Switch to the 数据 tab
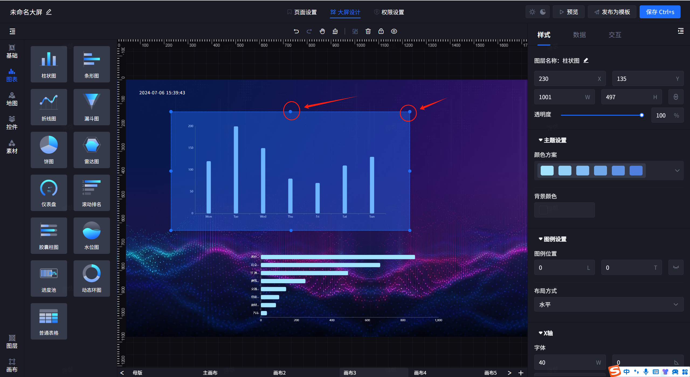The width and height of the screenshot is (690, 377). coord(579,35)
